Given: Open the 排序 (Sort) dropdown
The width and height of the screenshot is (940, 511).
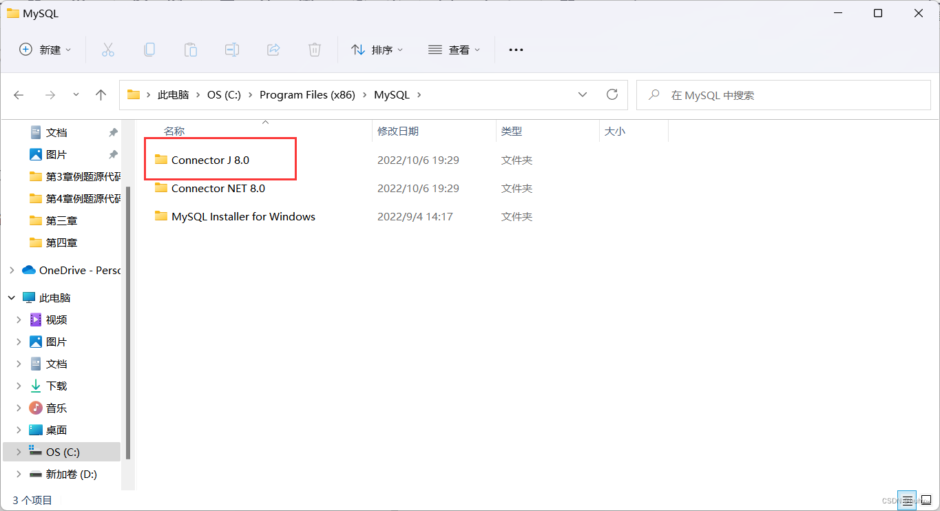Looking at the screenshot, I should pyautogui.click(x=377, y=50).
